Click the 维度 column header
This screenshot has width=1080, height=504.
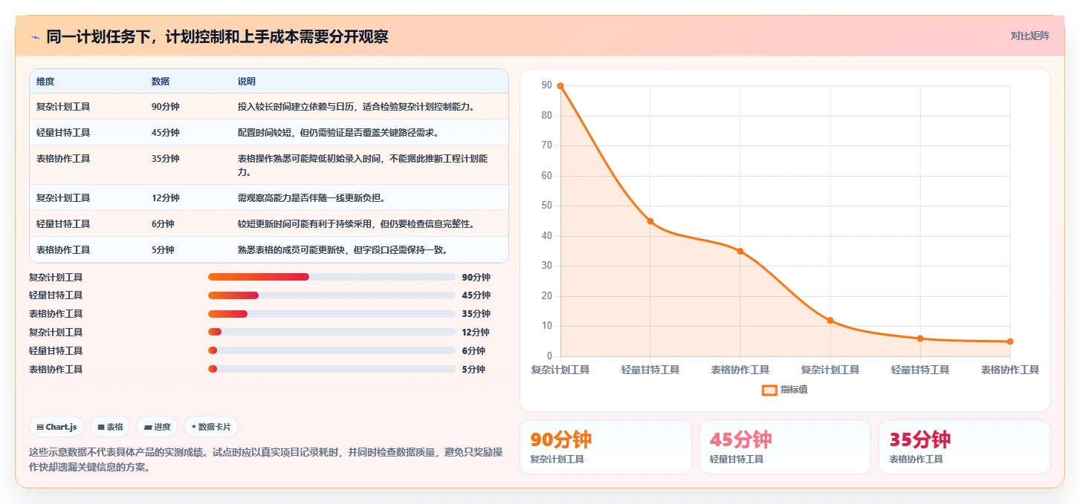(x=45, y=82)
